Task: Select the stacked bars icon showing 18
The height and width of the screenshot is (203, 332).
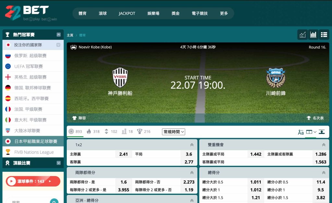Action: click(124, 131)
